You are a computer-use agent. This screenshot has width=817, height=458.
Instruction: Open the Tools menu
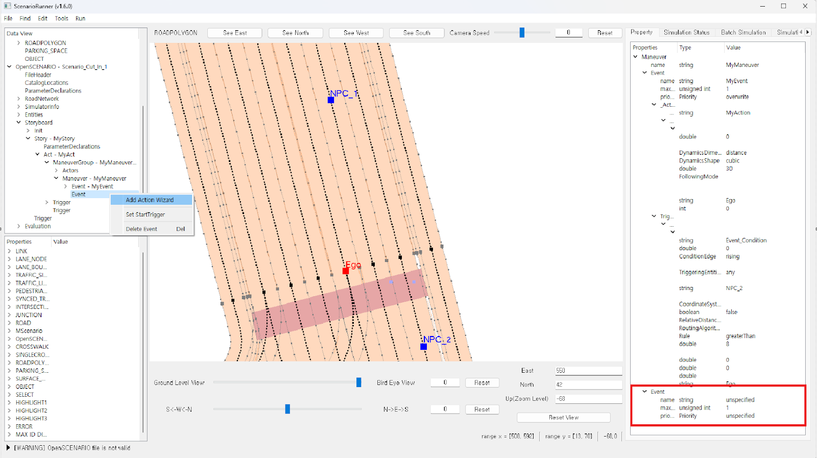[x=61, y=18]
